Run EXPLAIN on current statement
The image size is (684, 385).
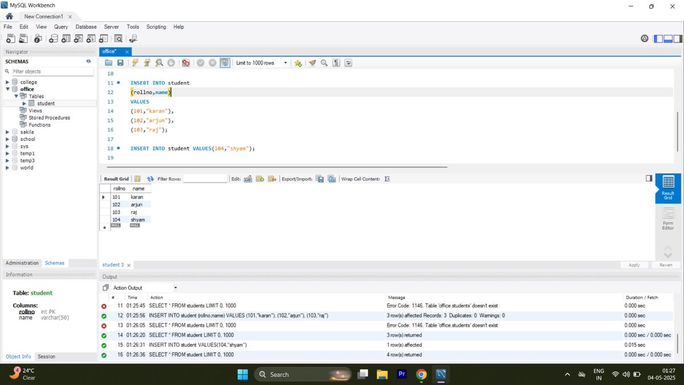point(159,63)
